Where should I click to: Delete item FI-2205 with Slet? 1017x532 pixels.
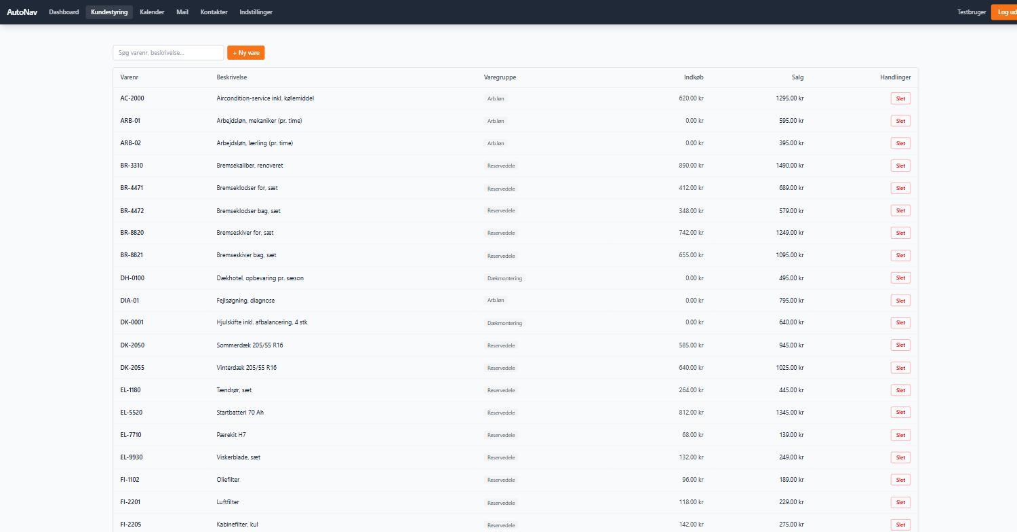(x=900, y=525)
